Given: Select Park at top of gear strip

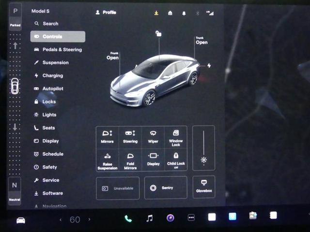Looking at the screenshot, I should [15, 17].
